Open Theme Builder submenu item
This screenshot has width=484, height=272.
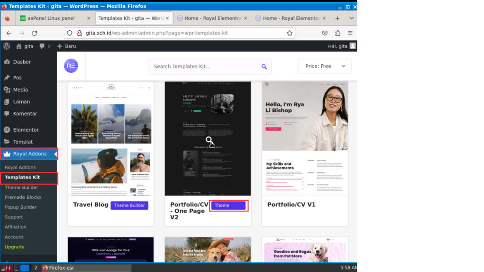pyautogui.click(x=21, y=187)
